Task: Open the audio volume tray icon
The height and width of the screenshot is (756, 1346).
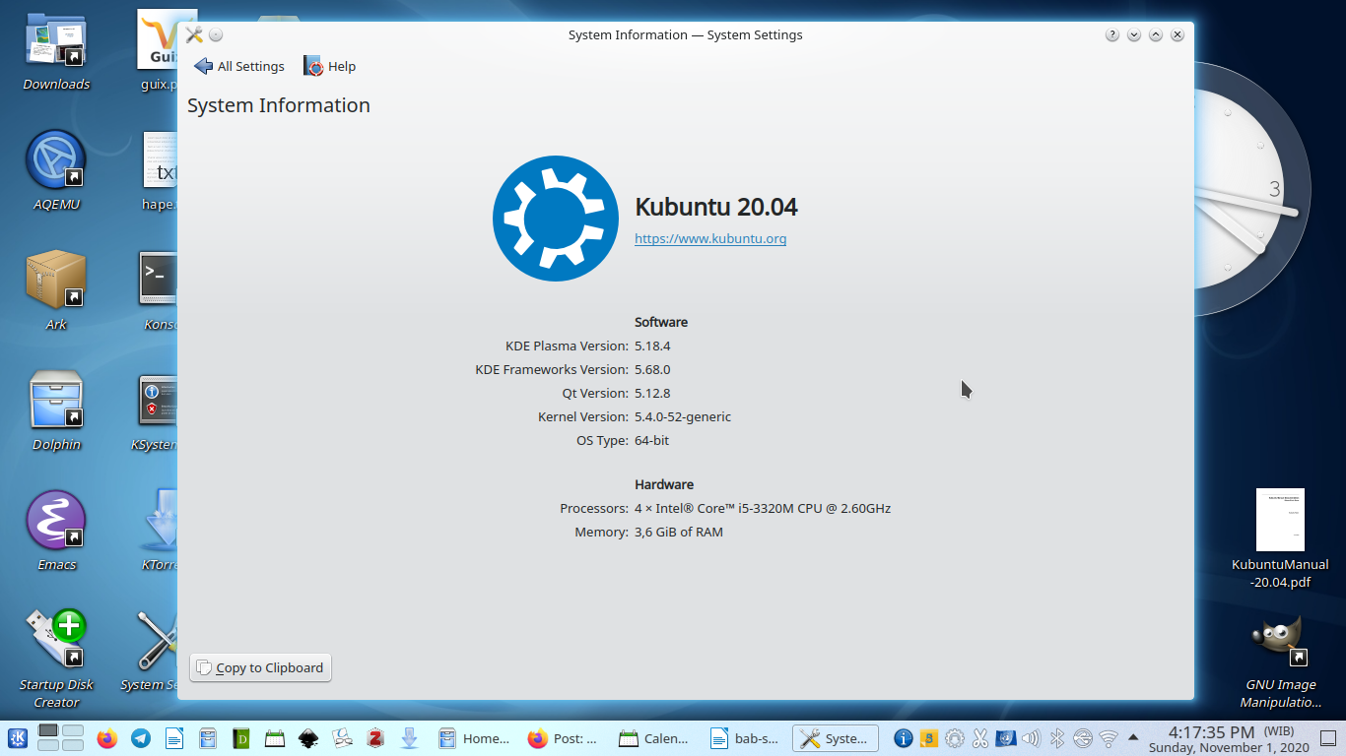Action: pyautogui.click(x=1031, y=738)
